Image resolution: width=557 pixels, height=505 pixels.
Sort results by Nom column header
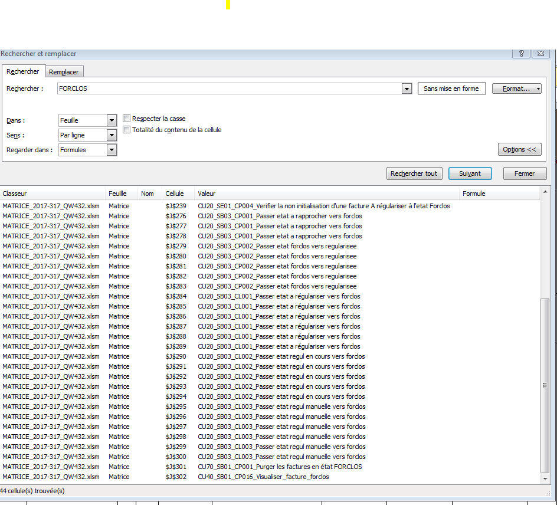pyautogui.click(x=149, y=194)
